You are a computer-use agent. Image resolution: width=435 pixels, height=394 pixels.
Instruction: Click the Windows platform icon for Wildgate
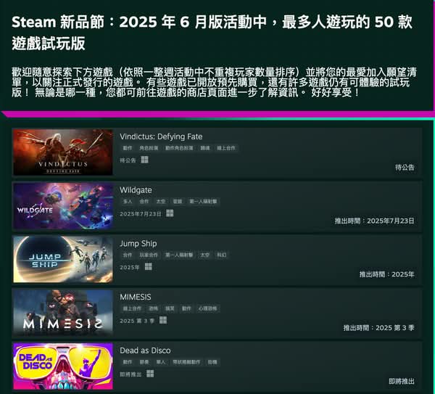(x=170, y=213)
